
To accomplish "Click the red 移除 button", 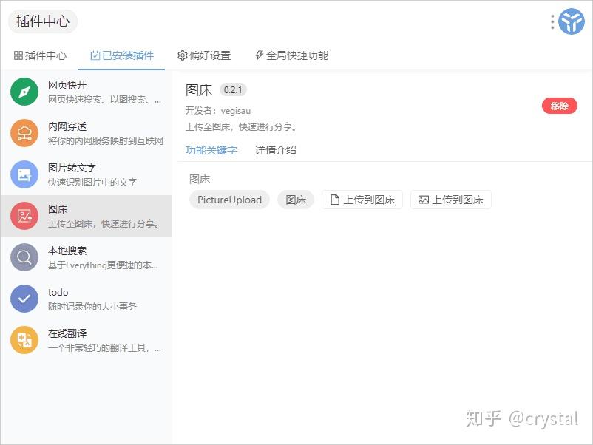I will pyautogui.click(x=560, y=106).
